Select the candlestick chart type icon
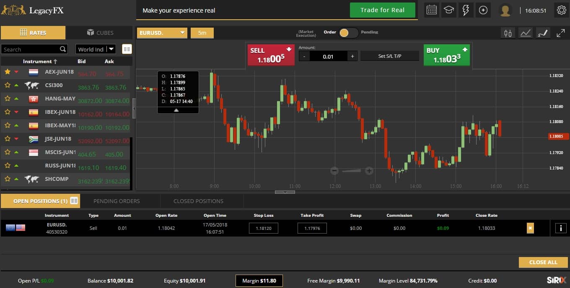 pos(508,33)
